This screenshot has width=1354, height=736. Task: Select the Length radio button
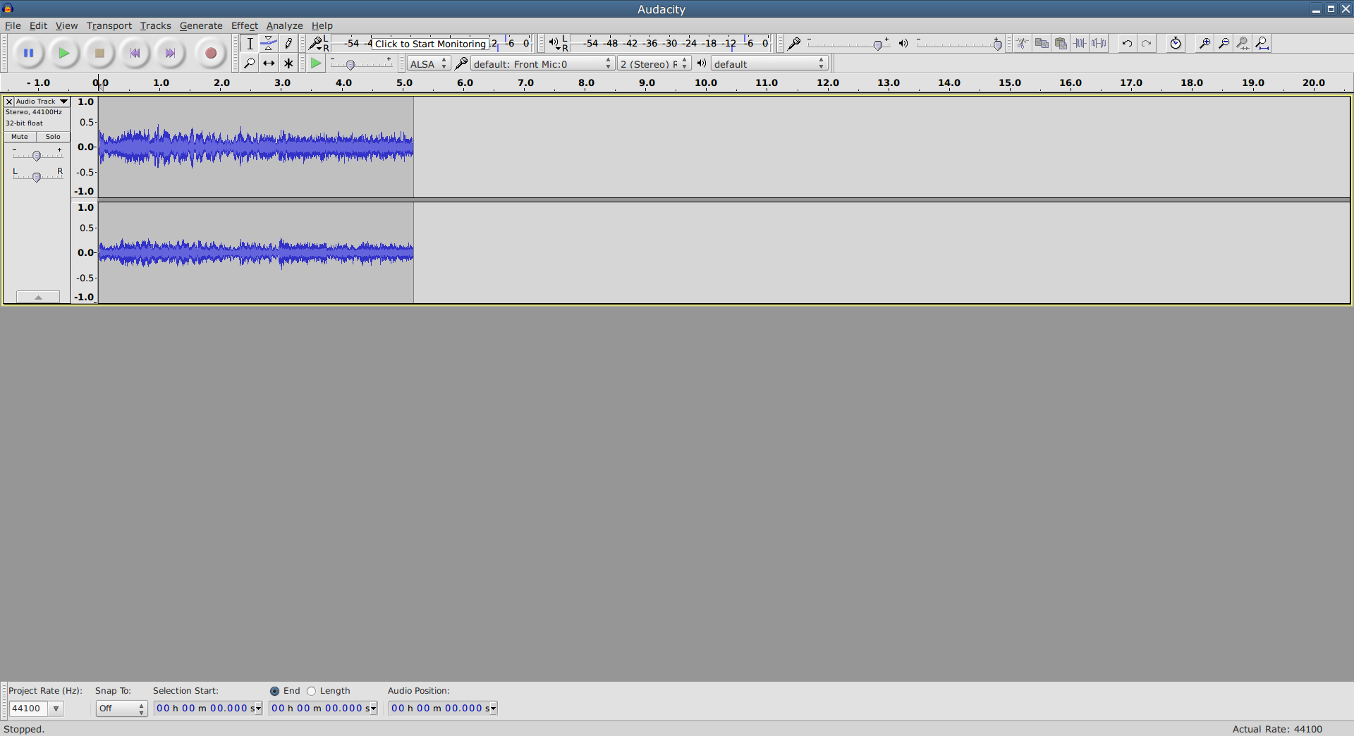click(311, 691)
